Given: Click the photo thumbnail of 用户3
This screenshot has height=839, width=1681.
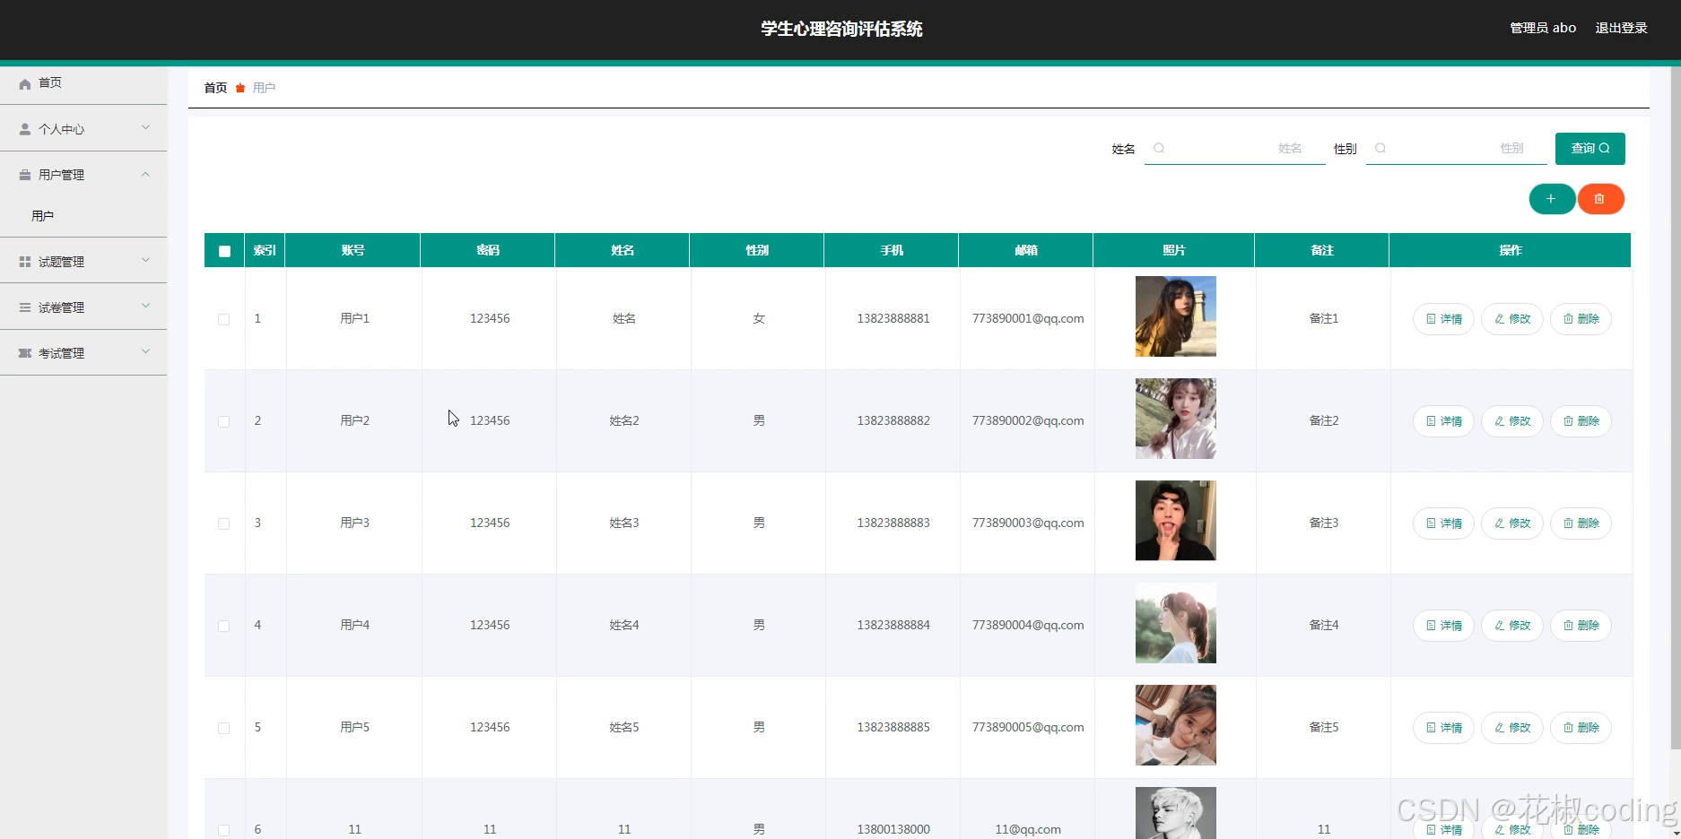Looking at the screenshot, I should 1175,521.
